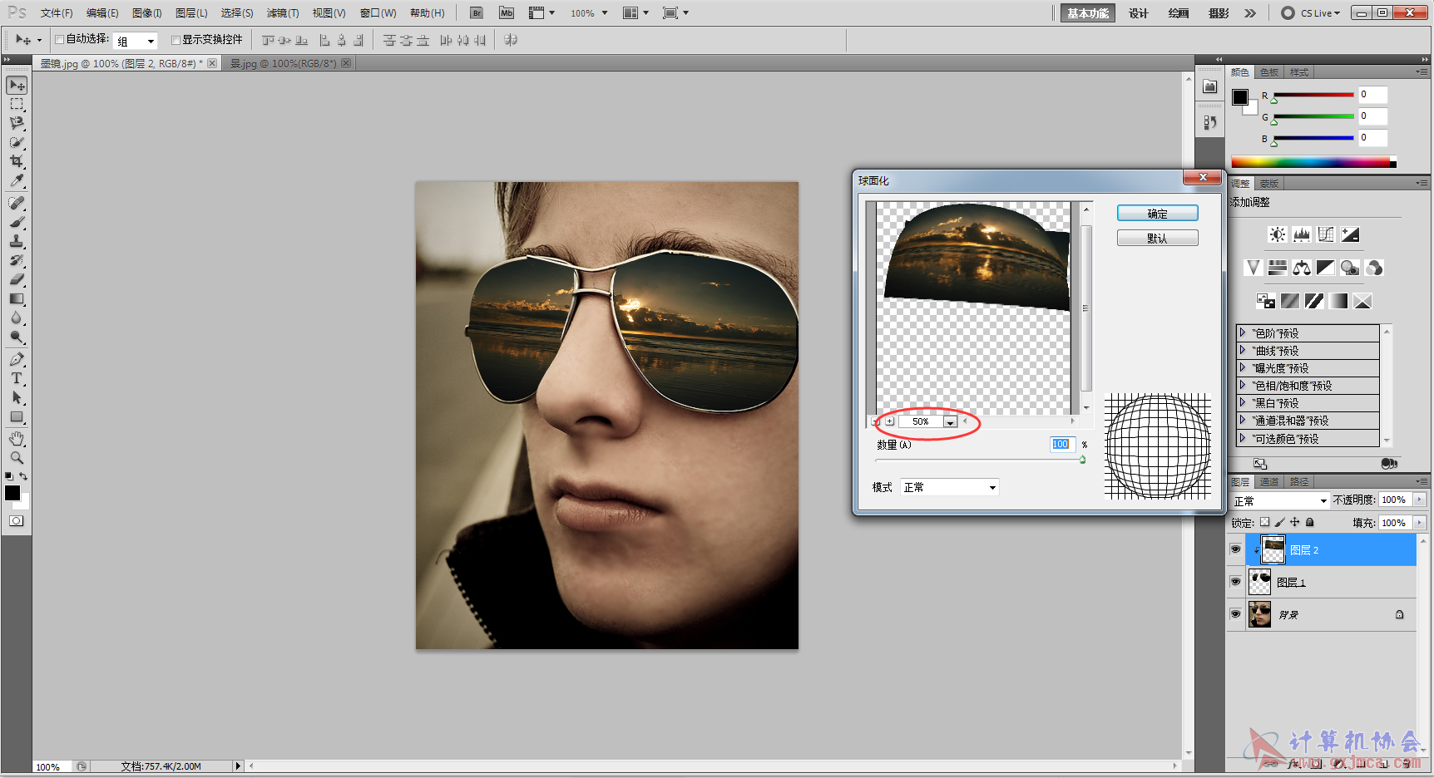Select the Eyedropper tool
Screen dimensions: 1434x778
pyautogui.click(x=17, y=180)
